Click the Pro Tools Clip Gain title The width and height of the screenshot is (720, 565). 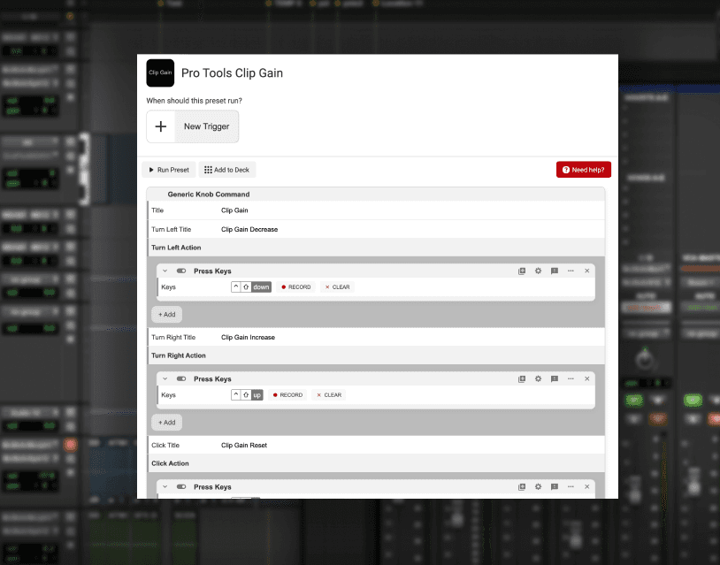232,73
